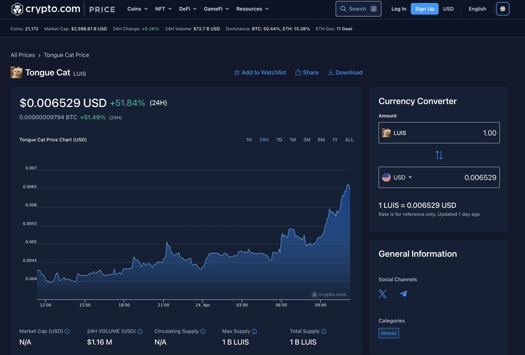The width and height of the screenshot is (525, 355).
Task: Select the 1Y chart range
Action: 335,140
